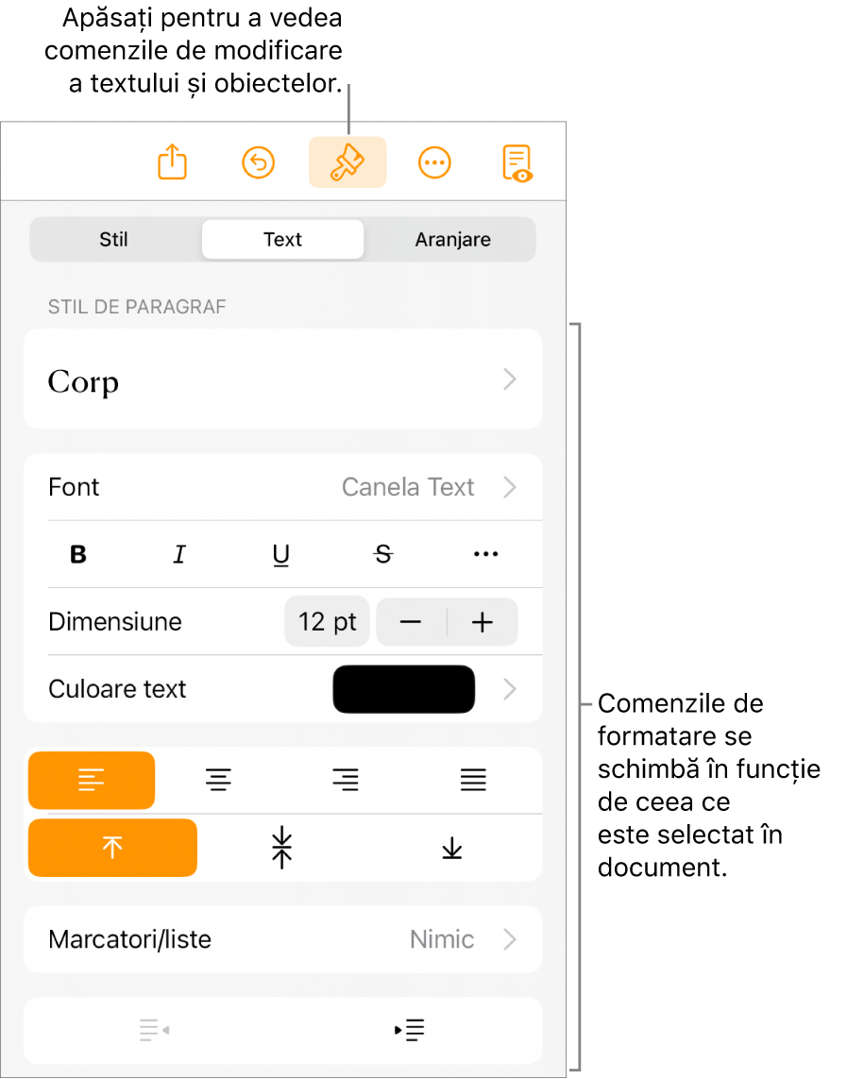Increase font size with plus button
Image resolution: width=847 pixels, height=1079 pixels.
coord(483,622)
